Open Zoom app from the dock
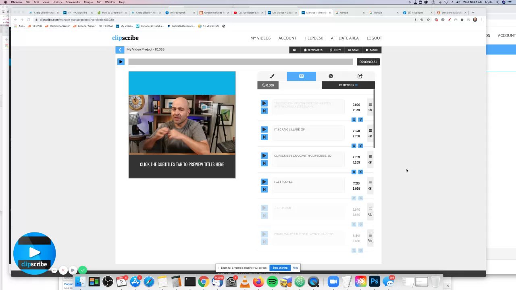This screenshot has height=290, width=516. (x=333, y=282)
